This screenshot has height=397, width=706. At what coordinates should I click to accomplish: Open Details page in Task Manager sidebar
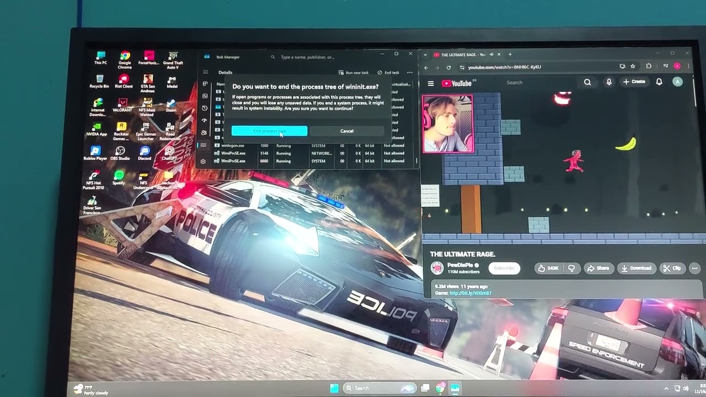204,145
